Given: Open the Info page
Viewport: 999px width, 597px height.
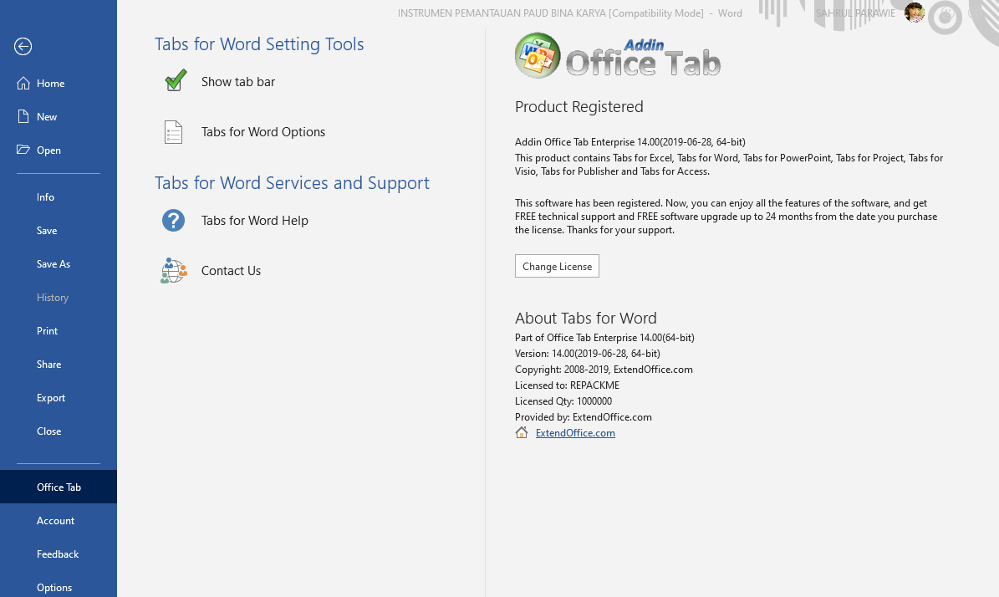Looking at the screenshot, I should (x=59, y=196).
